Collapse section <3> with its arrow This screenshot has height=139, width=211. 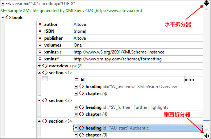pyautogui.click(x=39, y=121)
